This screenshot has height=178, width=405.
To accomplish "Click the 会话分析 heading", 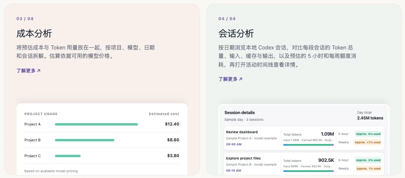I will point(236,34).
